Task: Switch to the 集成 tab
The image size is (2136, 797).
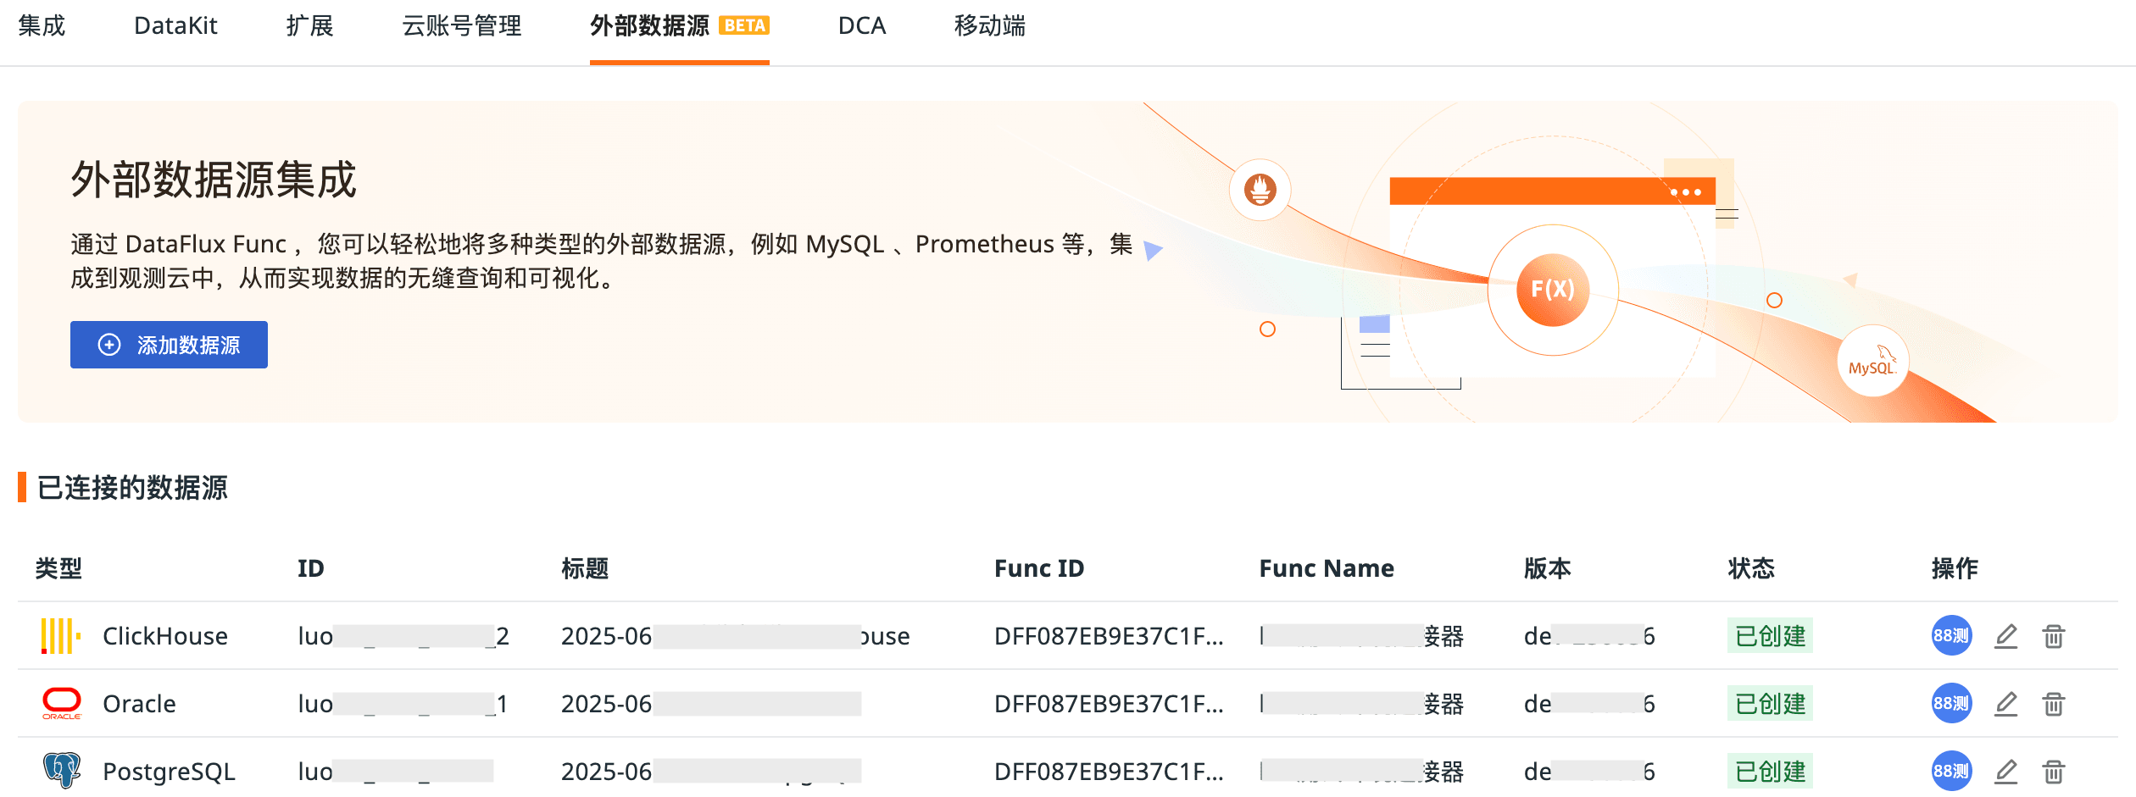Action: [42, 26]
